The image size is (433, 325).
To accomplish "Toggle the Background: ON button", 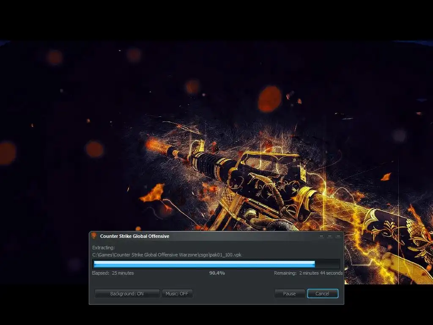I will 127,294.
